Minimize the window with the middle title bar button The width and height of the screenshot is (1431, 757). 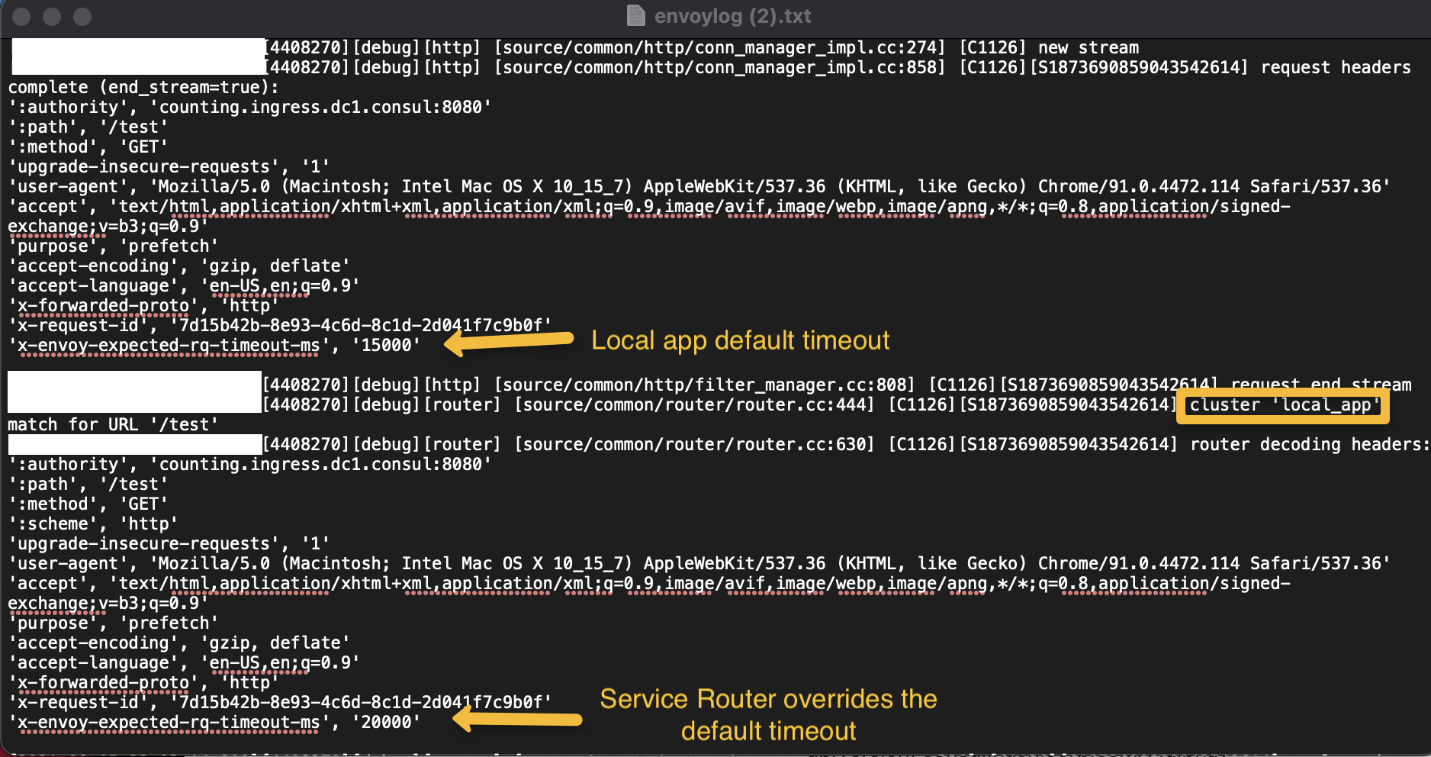pos(52,17)
